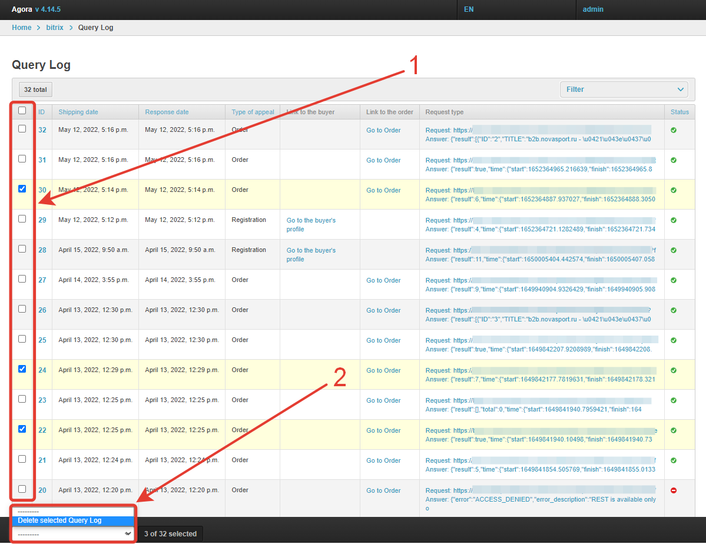Screen dimensions: 706x544
Task: Toggle the select-all checkbox in table header
Action: (22, 110)
